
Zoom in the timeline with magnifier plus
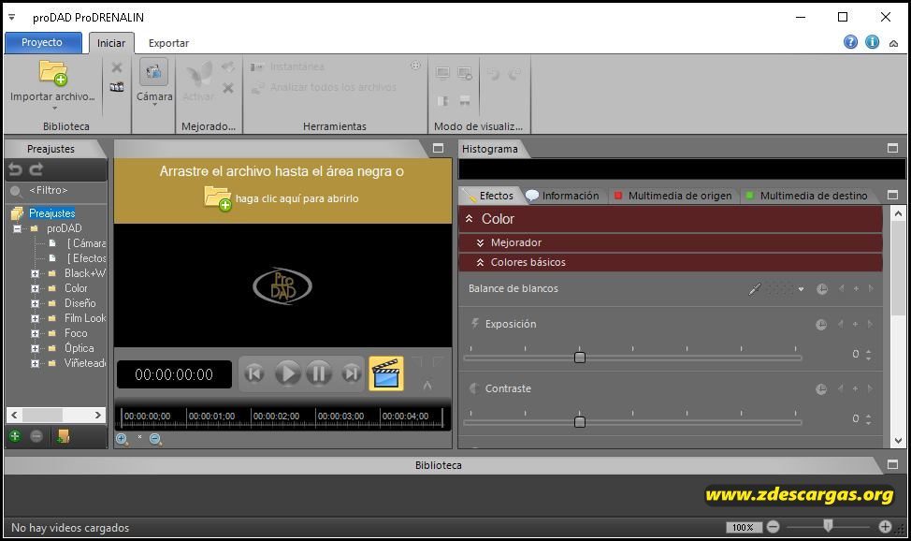click(122, 439)
